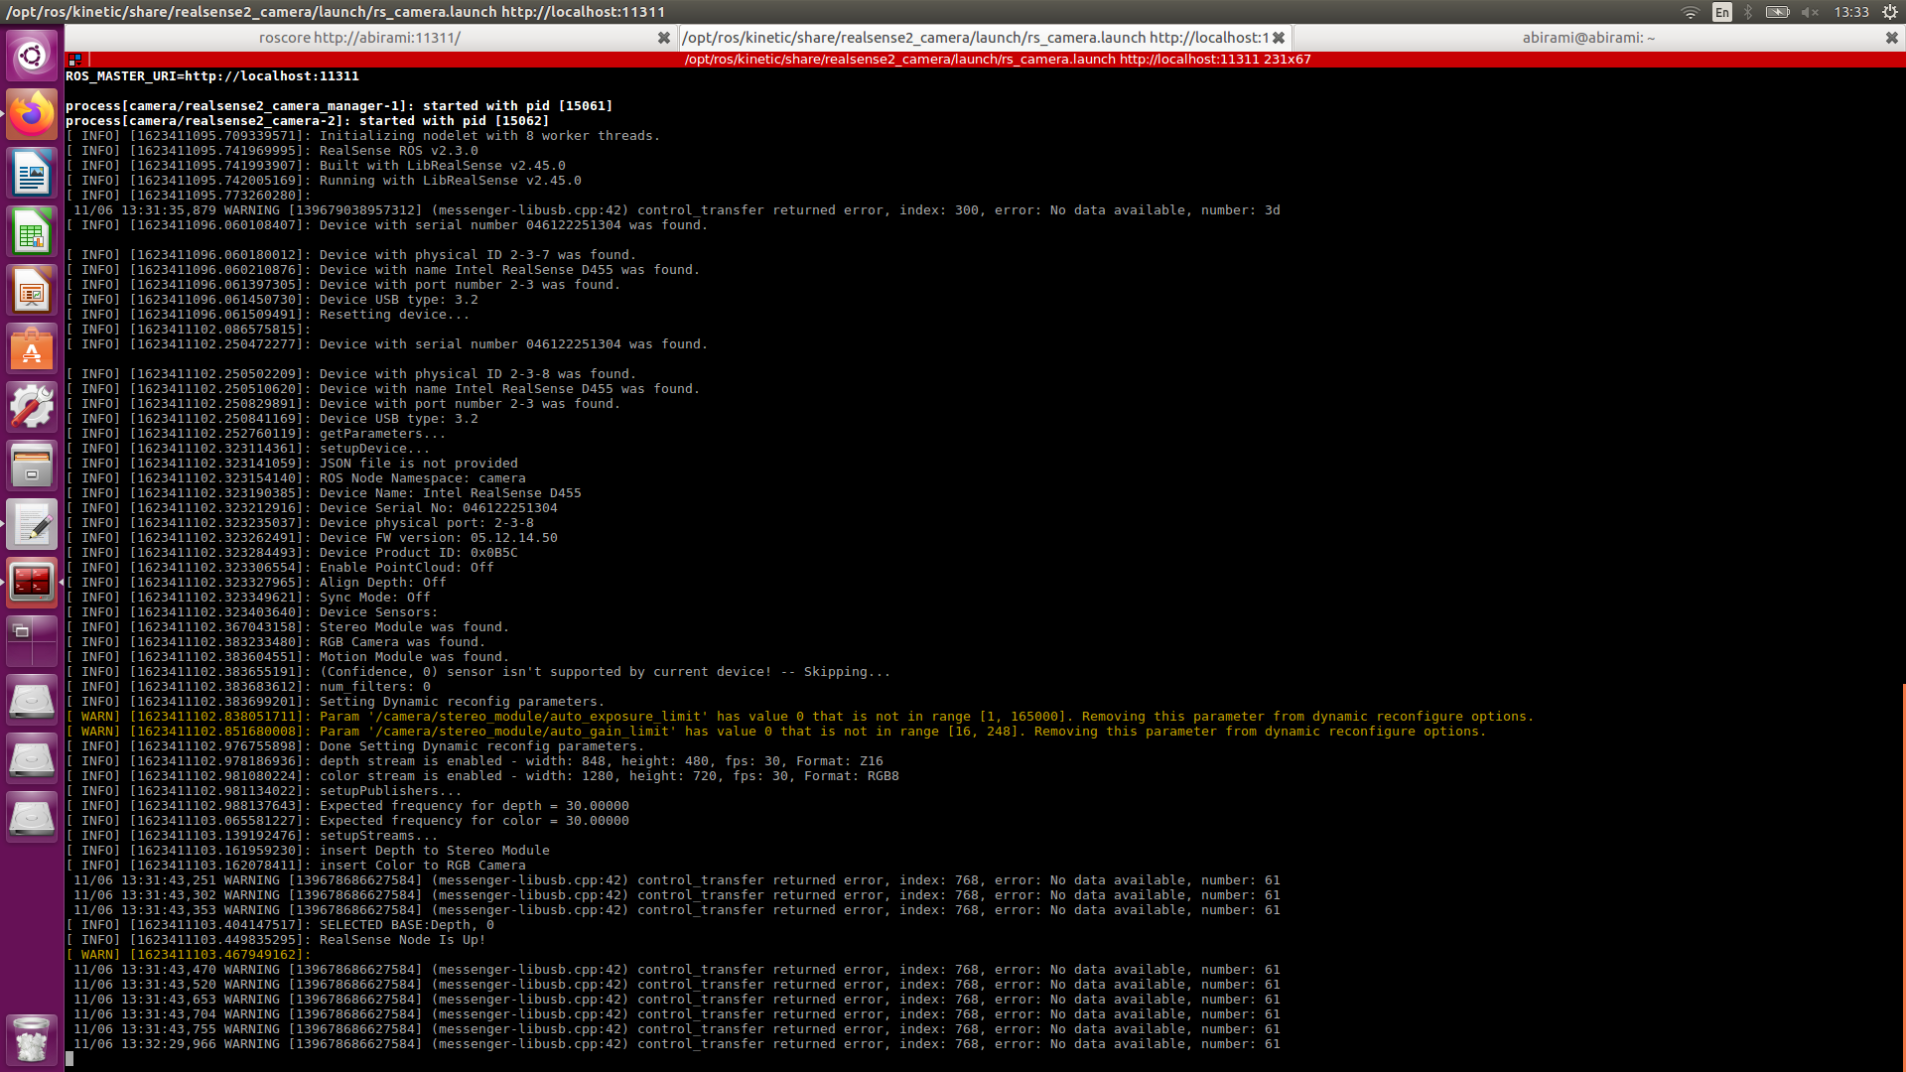This screenshot has width=1906, height=1072.
Task: Open the text editor launcher icon
Action: pyautogui.click(x=32, y=525)
